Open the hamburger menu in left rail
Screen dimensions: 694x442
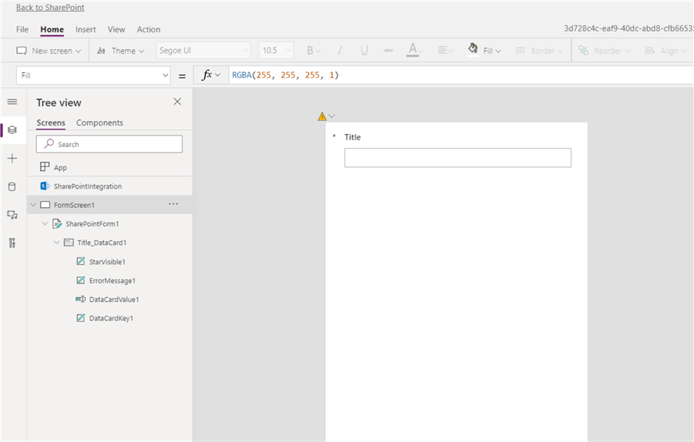(12, 102)
